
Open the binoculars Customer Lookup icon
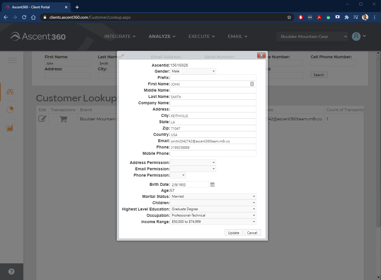click(10, 92)
